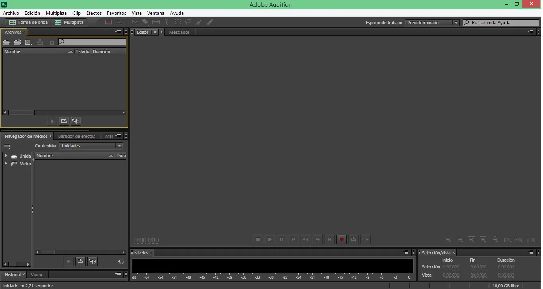Viewport: 543px width, 289px height.
Task: Expand the Métodos abreviados tree node
Action: click(x=6, y=163)
